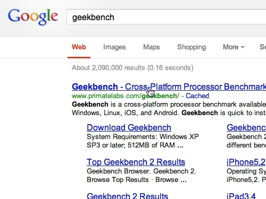Switch to the Web tab

[x=79, y=47]
